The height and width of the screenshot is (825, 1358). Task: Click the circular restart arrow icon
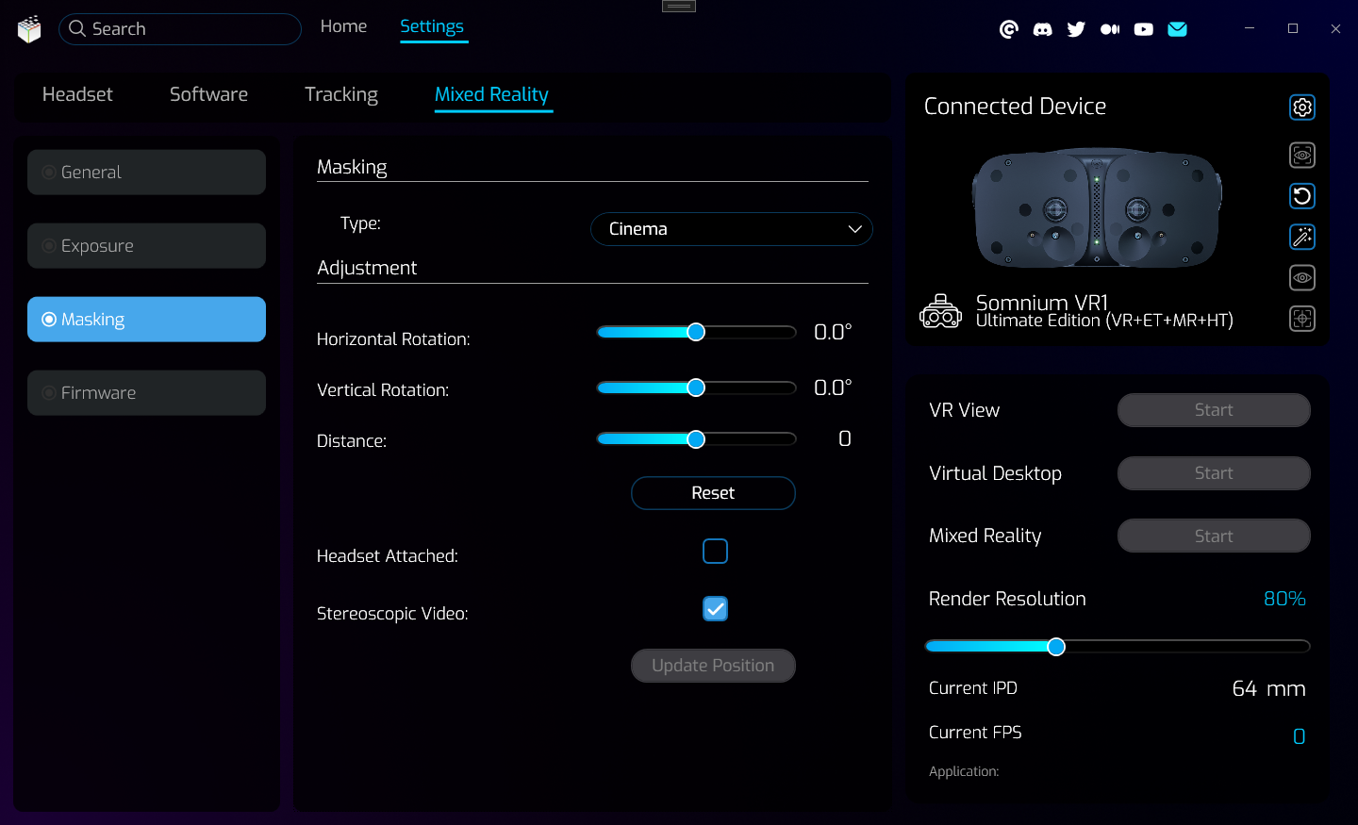click(1302, 196)
